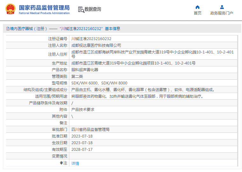Click the 生效日期 label
This screenshot has height=172, width=242.
pos(59,143)
